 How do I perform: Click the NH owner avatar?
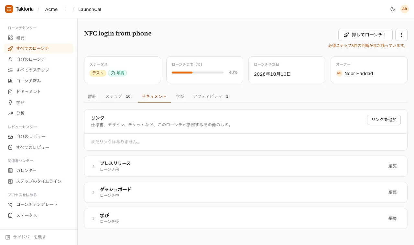coord(339,73)
